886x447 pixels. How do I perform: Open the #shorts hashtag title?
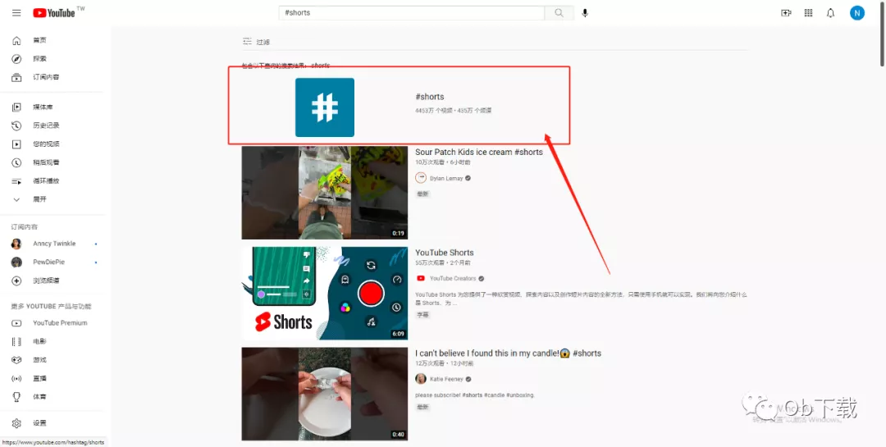(429, 97)
